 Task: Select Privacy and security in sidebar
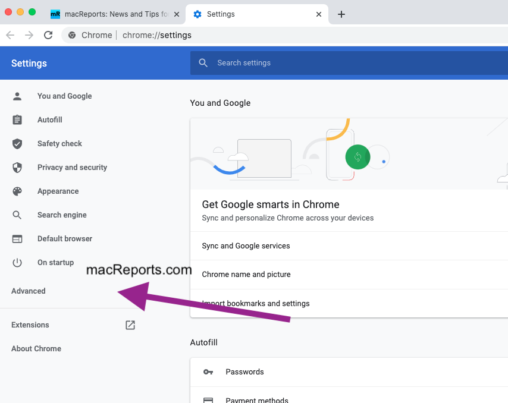(x=72, y=168)
